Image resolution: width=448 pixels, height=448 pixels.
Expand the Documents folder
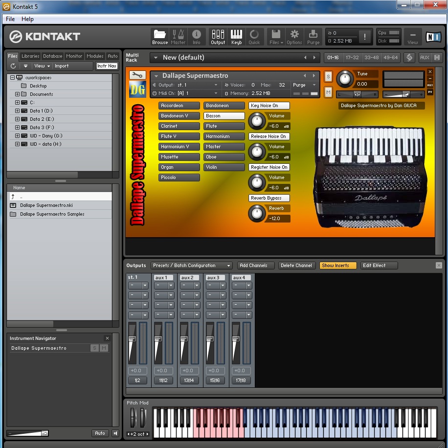pos(17,94)
